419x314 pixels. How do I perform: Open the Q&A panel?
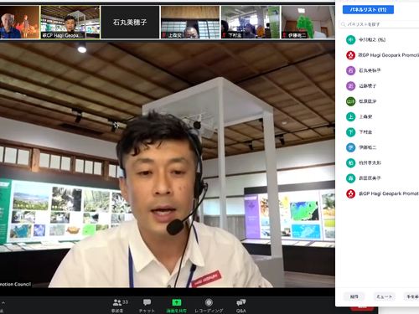241,306
